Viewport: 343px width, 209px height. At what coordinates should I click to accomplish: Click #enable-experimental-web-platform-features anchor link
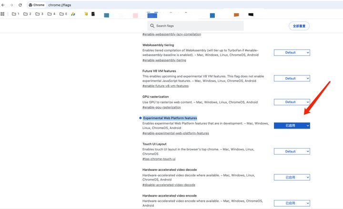point(175,133)
